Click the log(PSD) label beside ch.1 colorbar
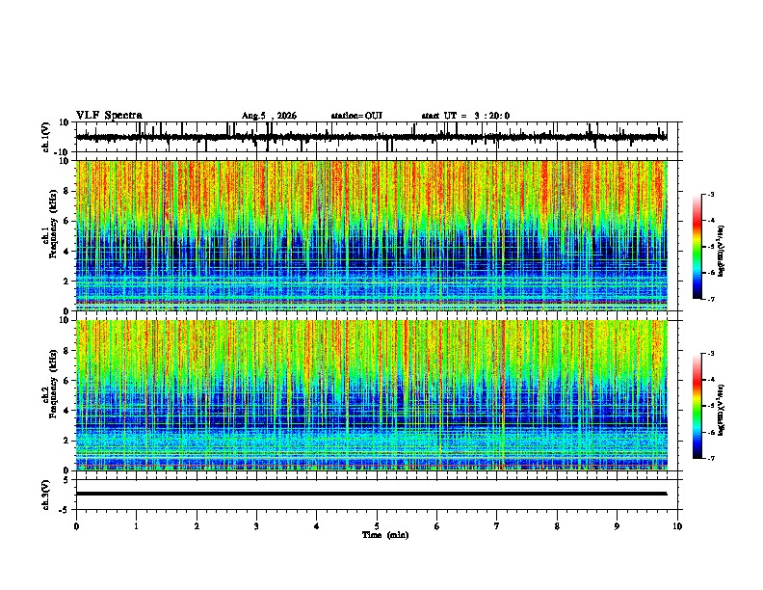The height and width of the screenshot is (590, 763). (x=722, y=251)
